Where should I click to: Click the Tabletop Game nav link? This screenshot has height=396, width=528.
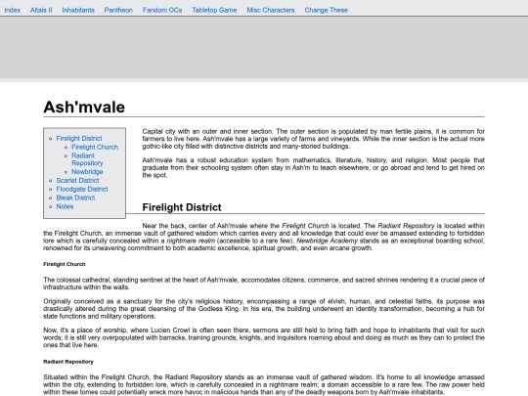click(x=214, y=10)
